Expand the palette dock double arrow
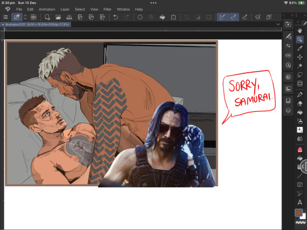The height and width of the screenshot is (230, 307). [292, 15]
